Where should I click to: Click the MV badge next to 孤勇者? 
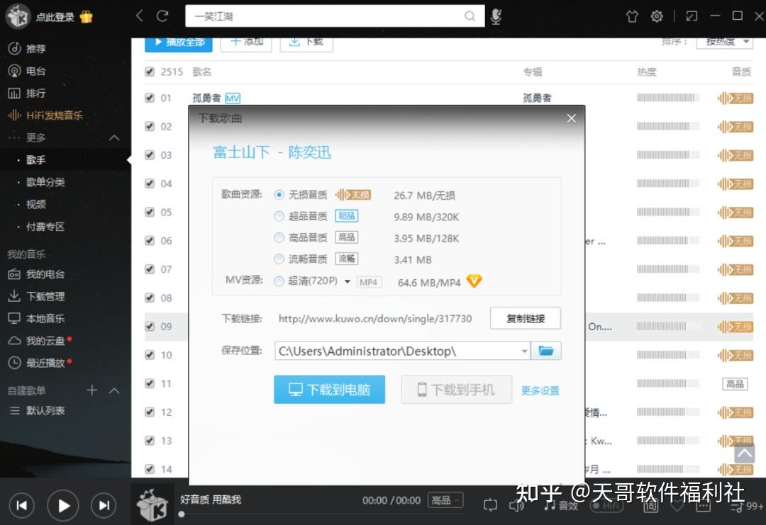tap(233, 98)
